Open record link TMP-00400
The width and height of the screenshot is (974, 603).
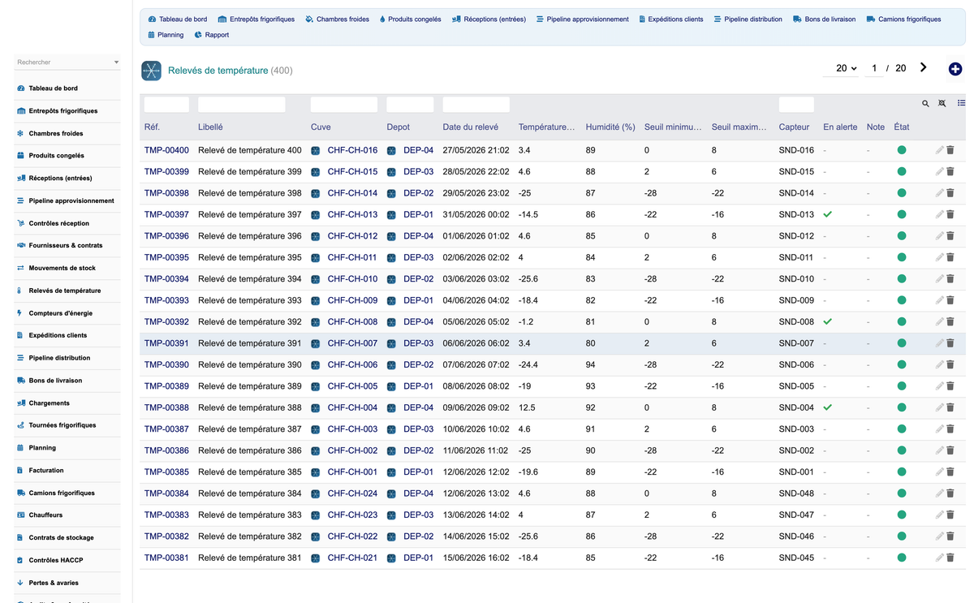tap(166, 150)
